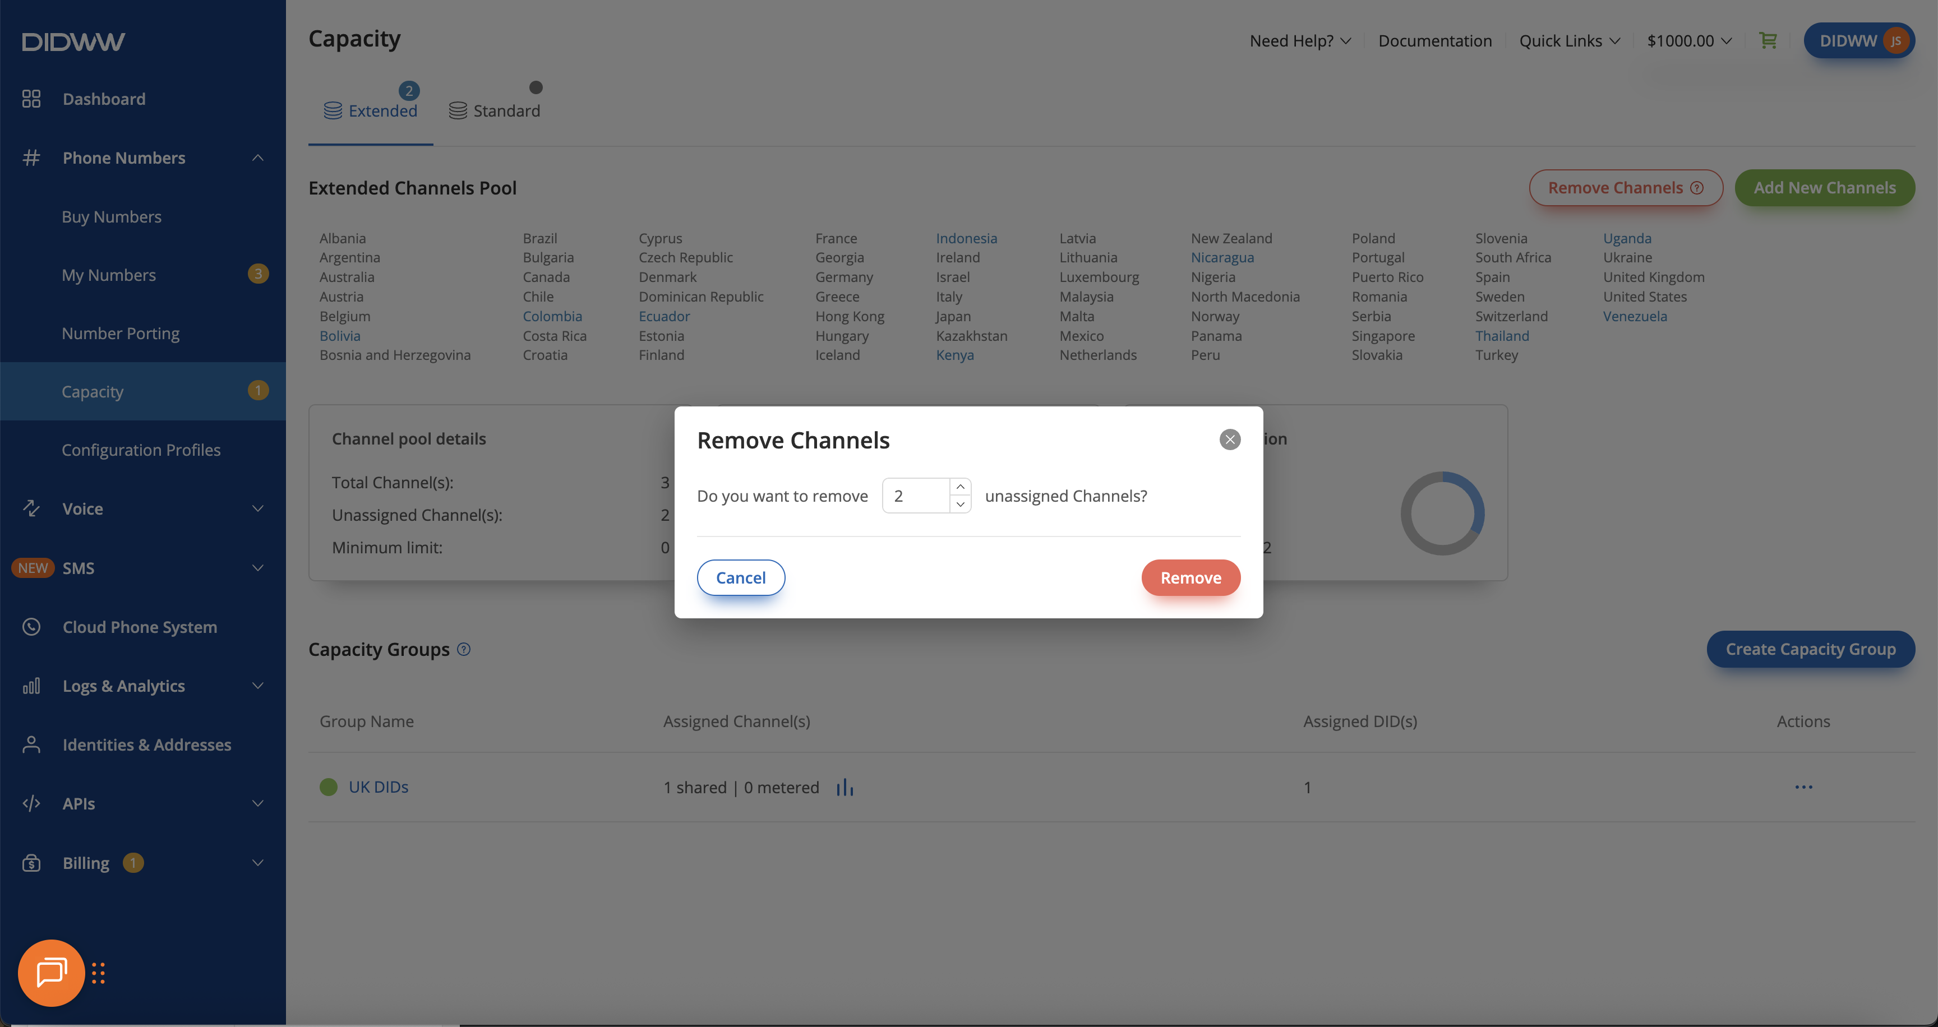The image size is (1938, 1027).
Task: Expand the SMS menu chevron
Action: click(x=258, y=568)
